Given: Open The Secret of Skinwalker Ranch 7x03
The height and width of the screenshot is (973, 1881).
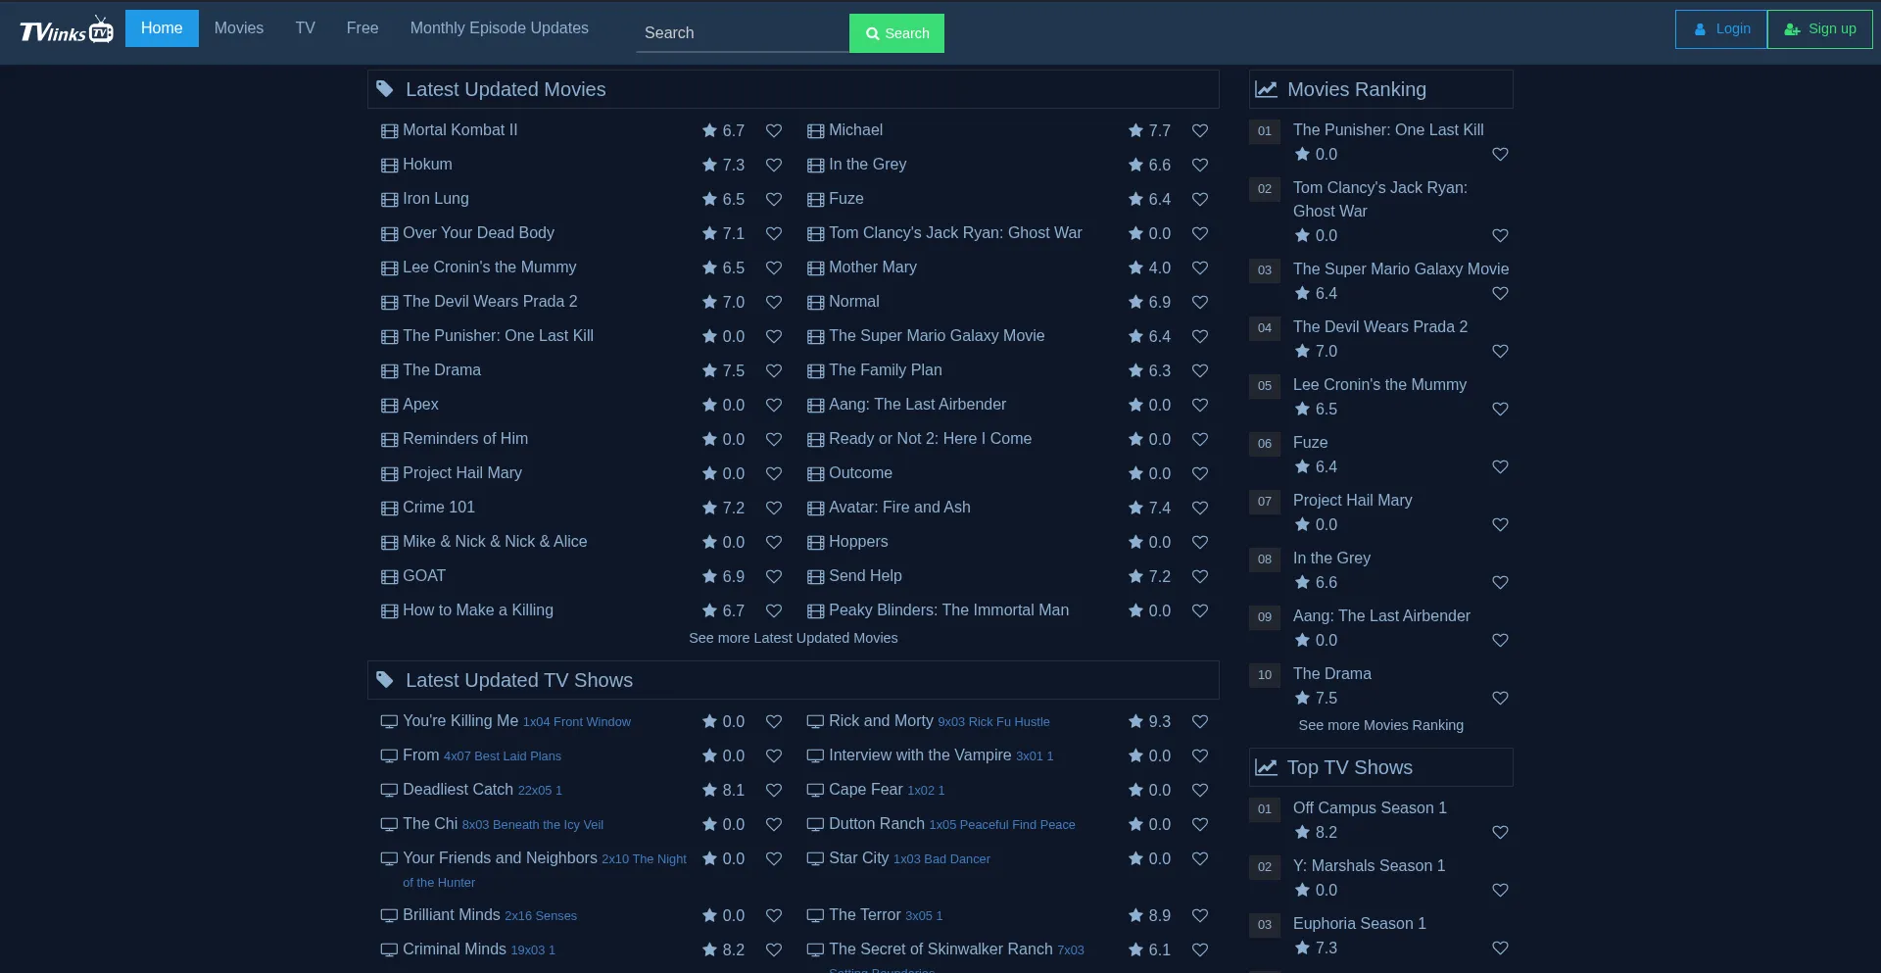Looking at the screenshot, I should (956, 949).
